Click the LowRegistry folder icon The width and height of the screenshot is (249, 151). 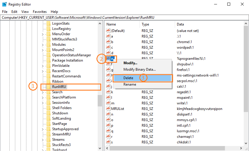pos(49,29)
